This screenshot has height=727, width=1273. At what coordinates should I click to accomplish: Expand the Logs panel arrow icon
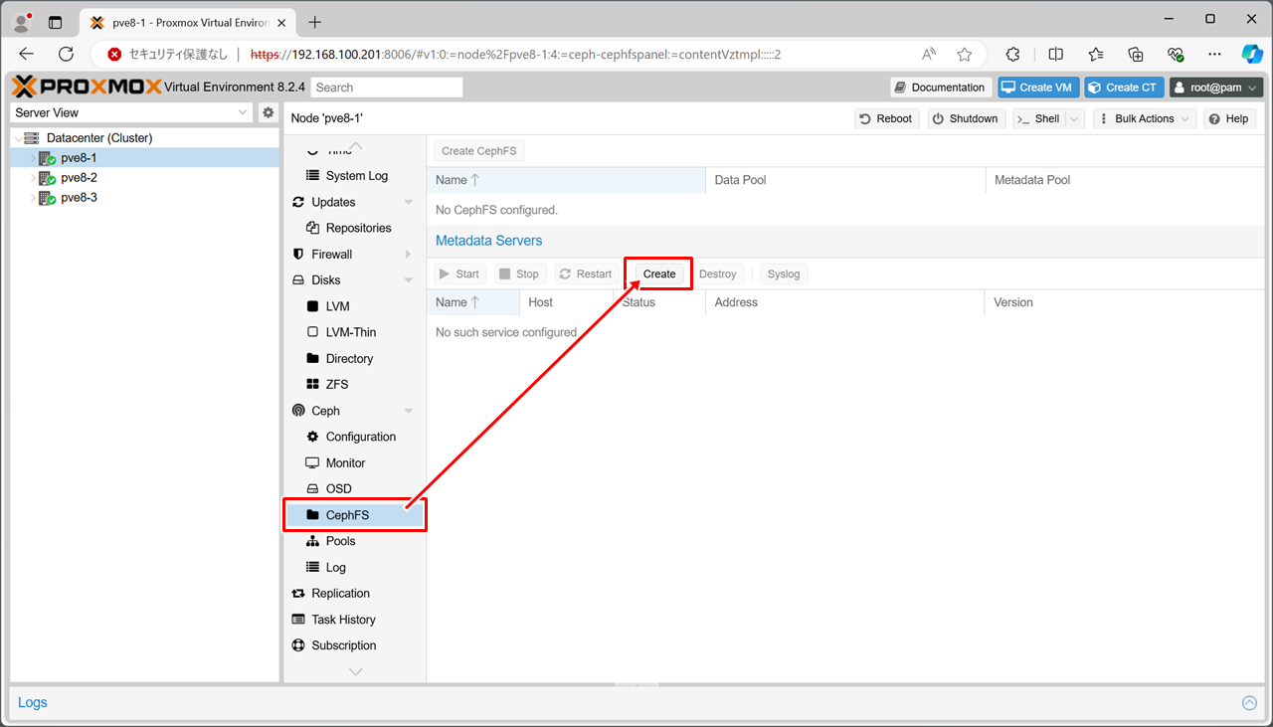coord(1249,703)
